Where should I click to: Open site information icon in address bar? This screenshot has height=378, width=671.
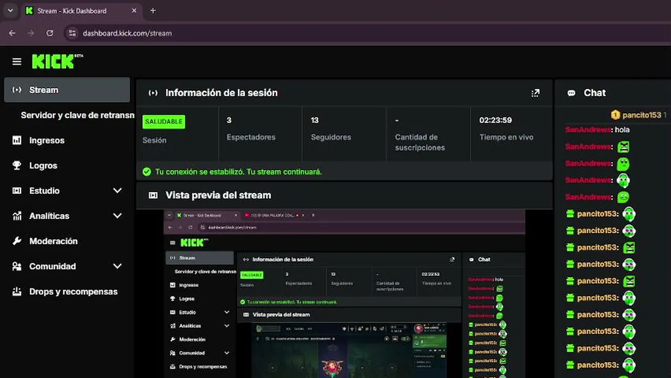point(72,33)
